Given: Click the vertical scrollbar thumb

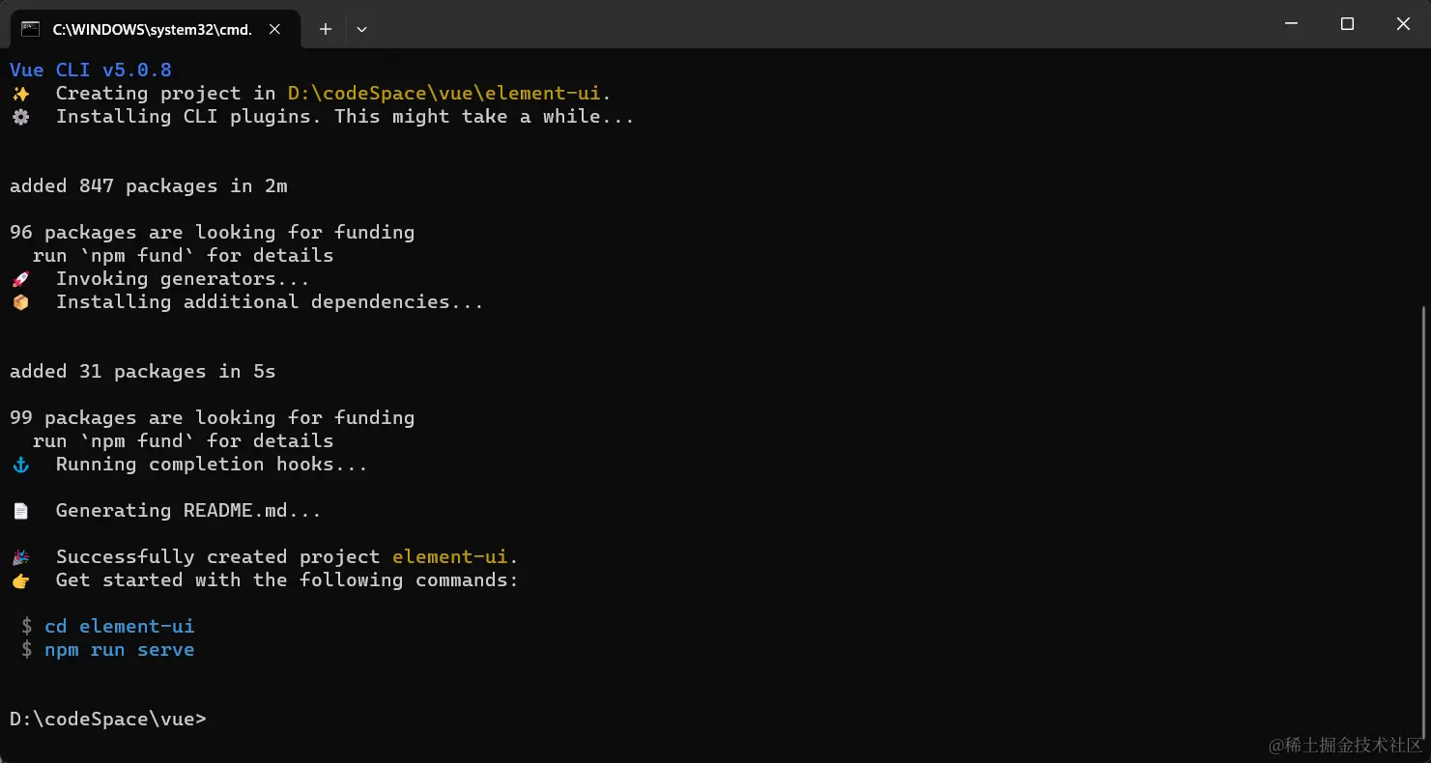Looking at the screenshot, I should 1423,522.
